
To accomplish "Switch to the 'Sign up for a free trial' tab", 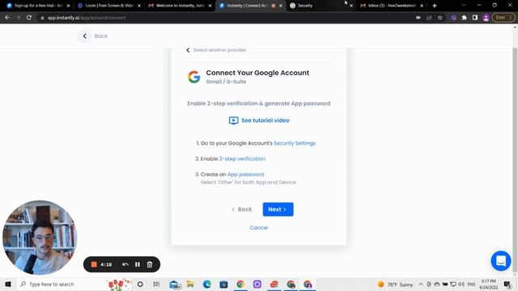I will pyautogui.click(x=38, y=6).
